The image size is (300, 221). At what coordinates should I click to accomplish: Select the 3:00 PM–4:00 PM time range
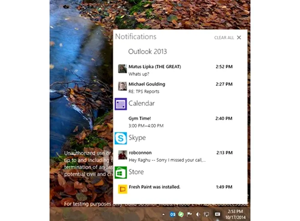(146, 126)
